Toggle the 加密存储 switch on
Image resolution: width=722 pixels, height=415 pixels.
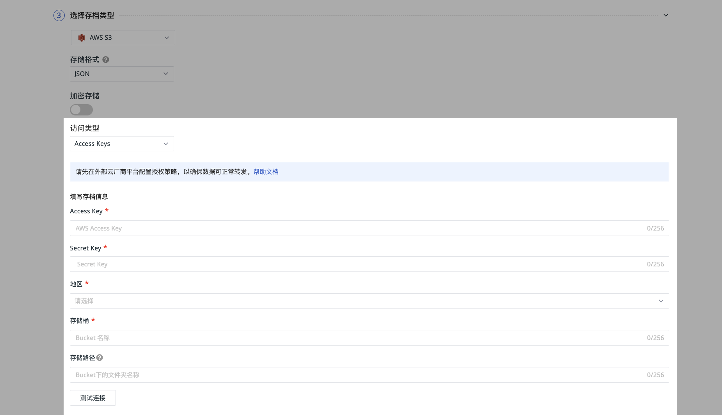(x=81, y=110)
